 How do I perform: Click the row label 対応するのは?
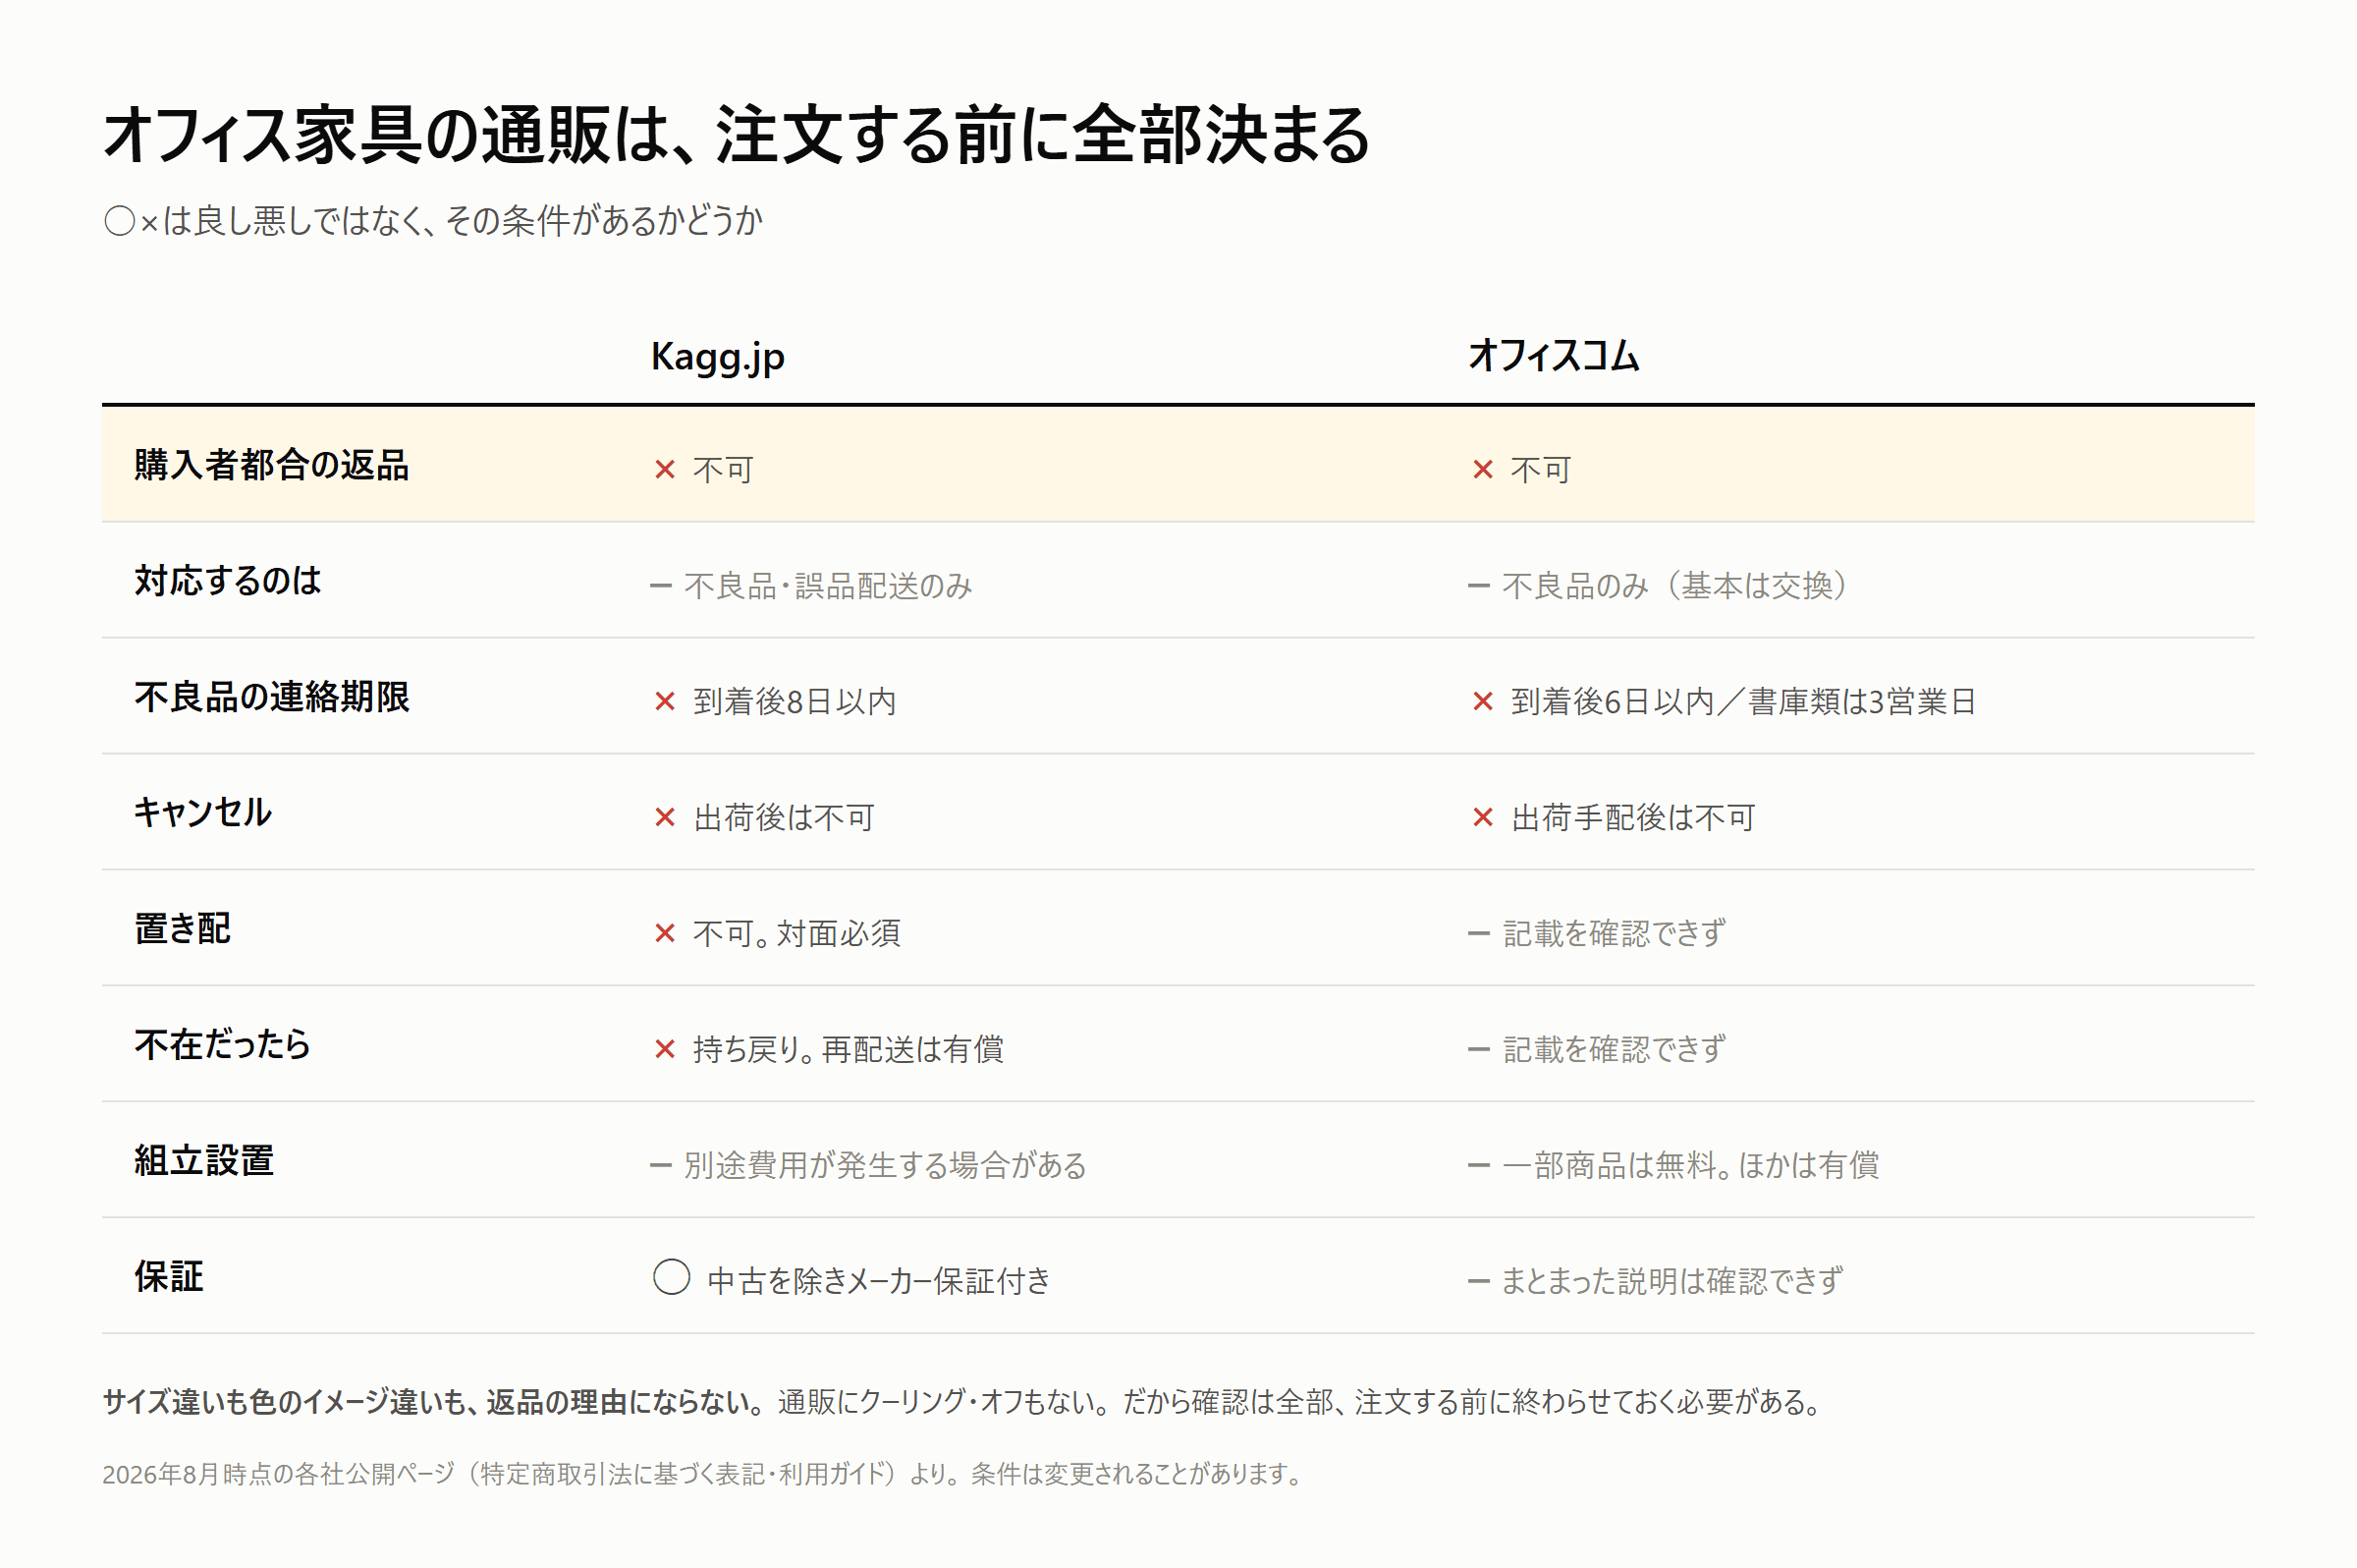click(228, 581)
